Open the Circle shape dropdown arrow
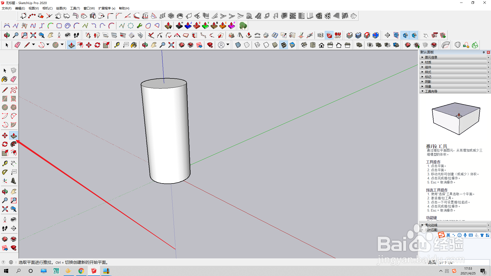491x276 pixels. [x=62, y=45]
